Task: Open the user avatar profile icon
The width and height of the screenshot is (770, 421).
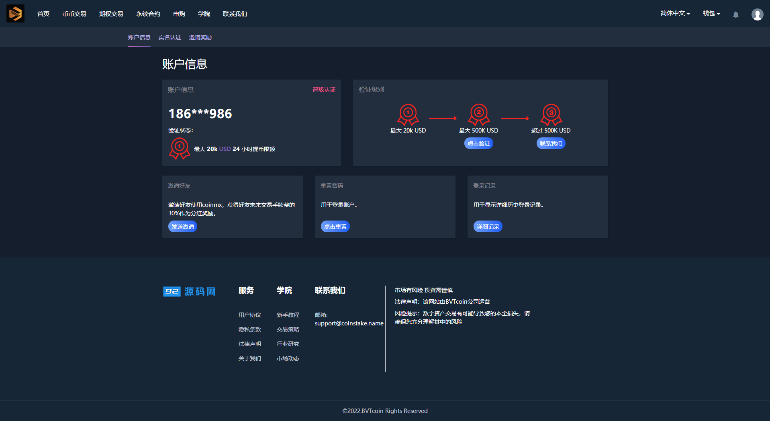Action: [758, 14]
